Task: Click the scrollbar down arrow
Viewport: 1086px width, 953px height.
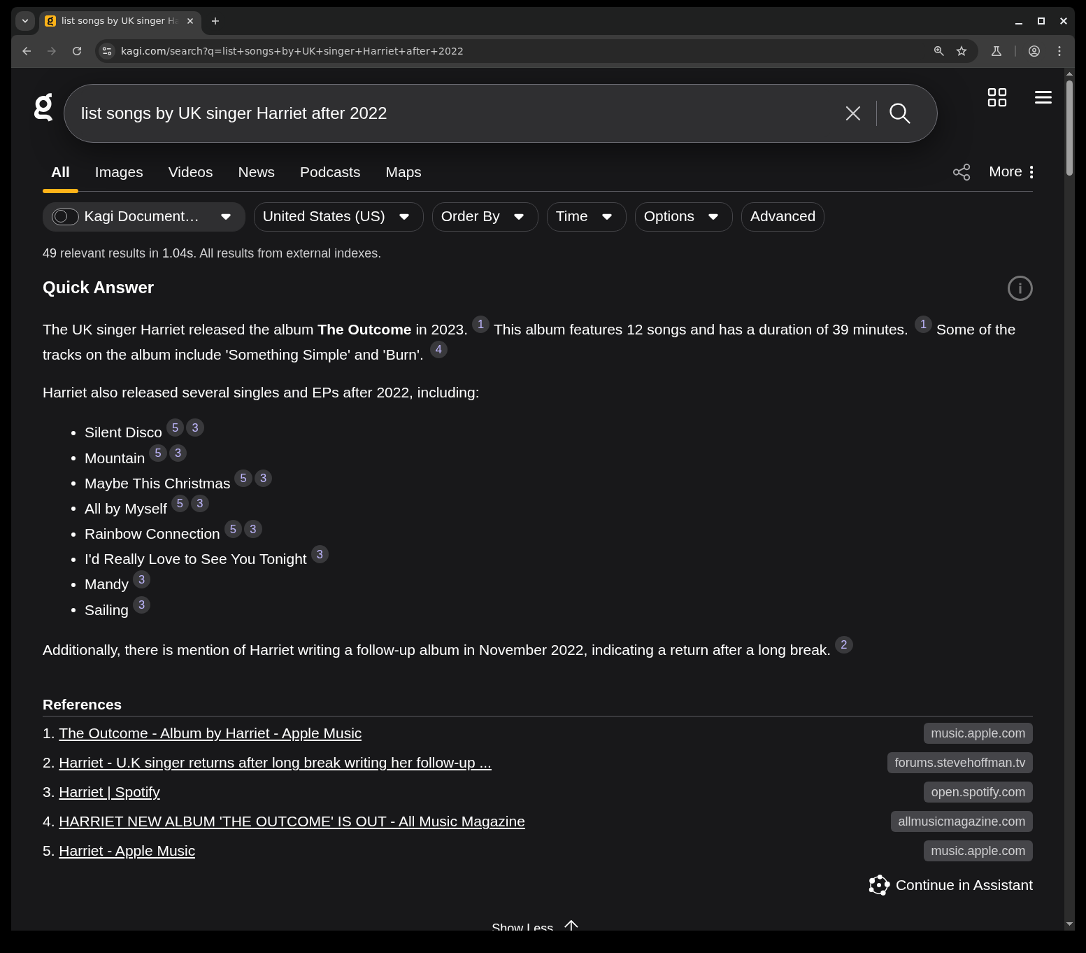Action: coord(1069,924)
